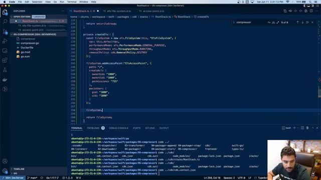This screenshot has height=180, width=321.
Task: Expand the replace field chevron in the find widget
Action: point(234,22)
